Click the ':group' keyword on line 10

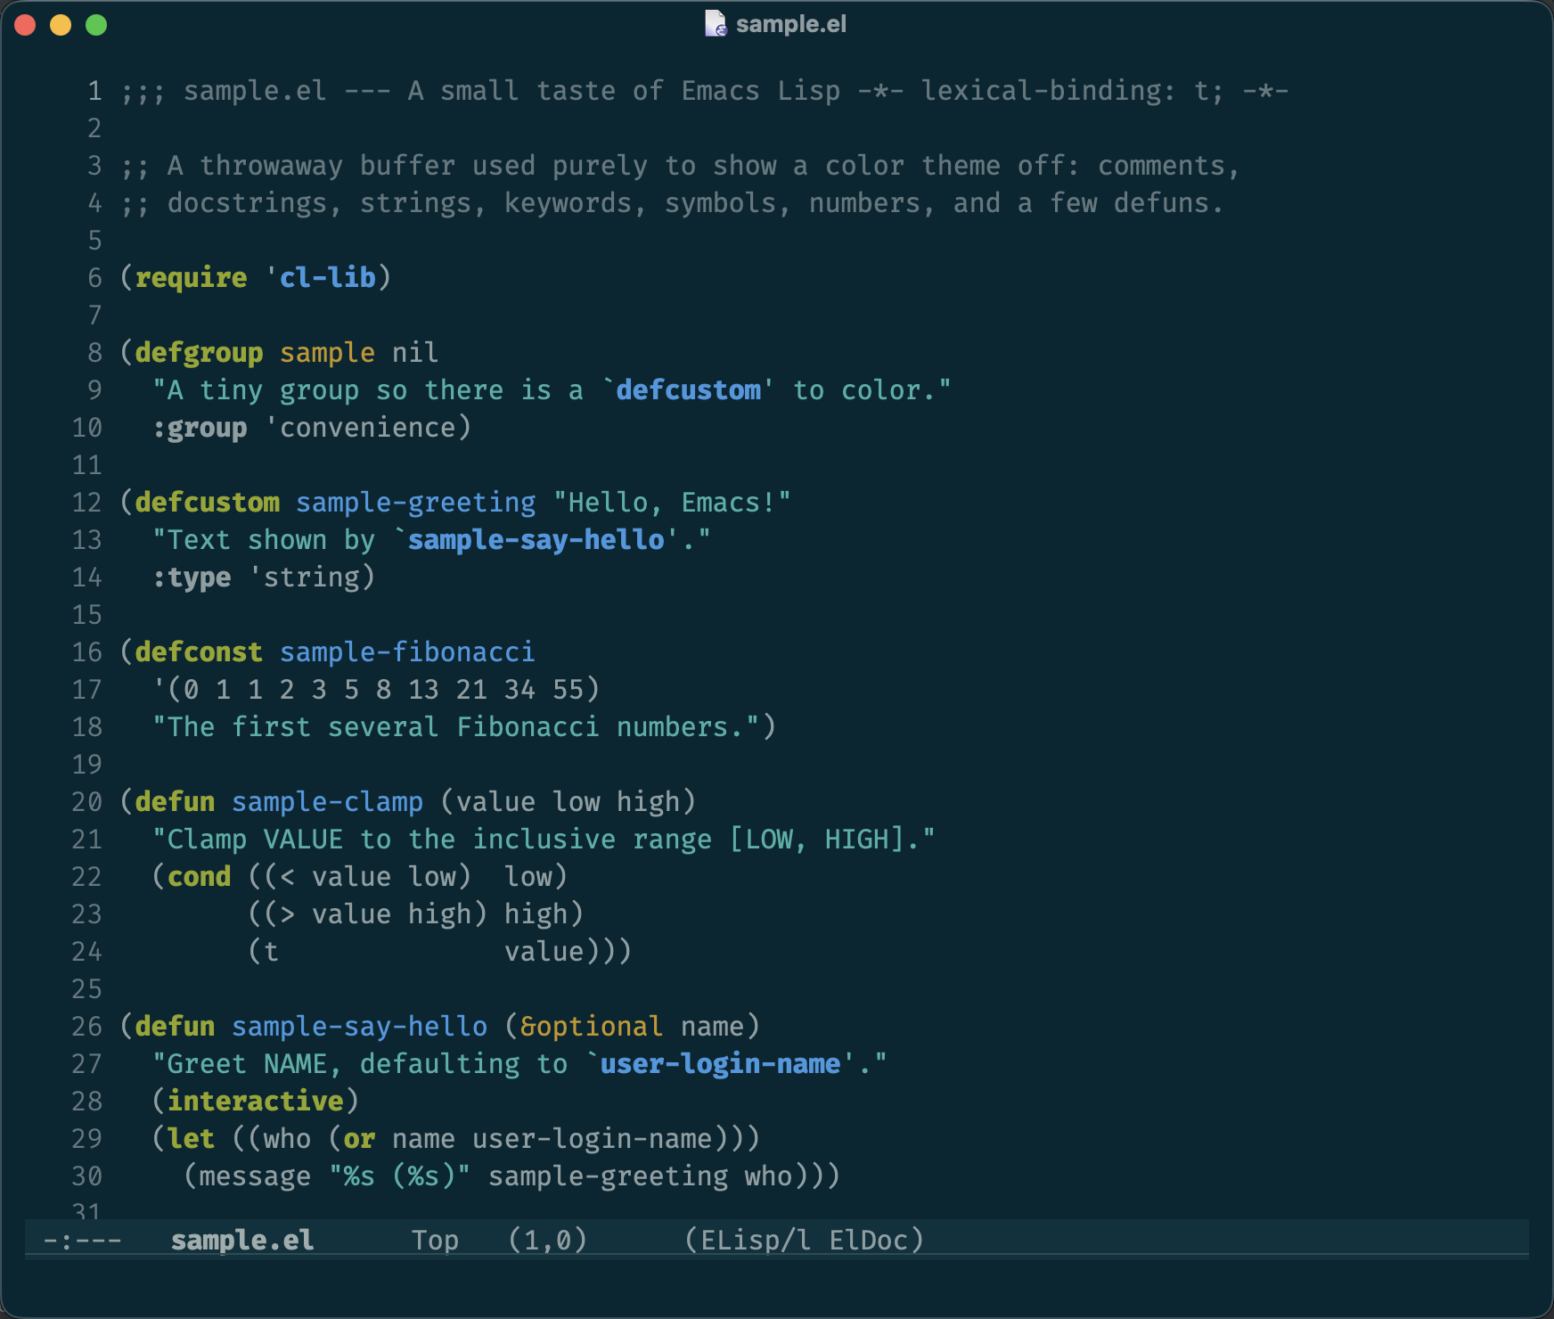click(200, 427)
